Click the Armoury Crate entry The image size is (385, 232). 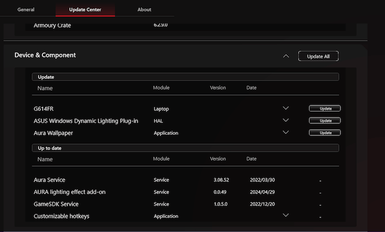pyautogui.click(x=52, y=25)
